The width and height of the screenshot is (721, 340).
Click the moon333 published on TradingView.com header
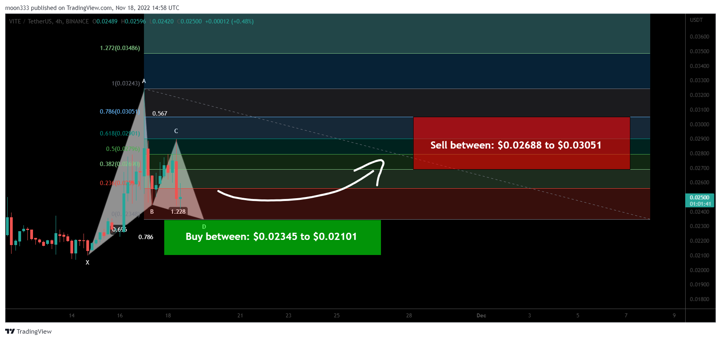[92, 8]
